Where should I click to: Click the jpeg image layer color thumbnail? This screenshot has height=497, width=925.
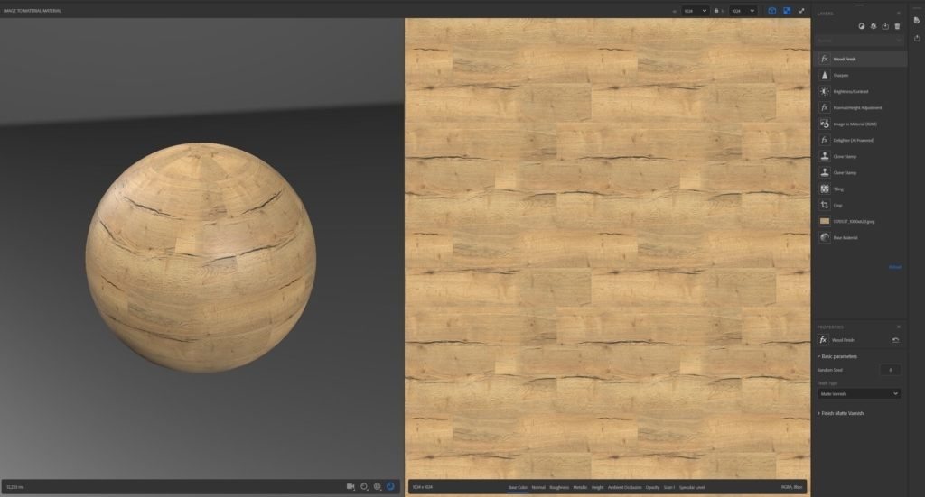[825, 221]
